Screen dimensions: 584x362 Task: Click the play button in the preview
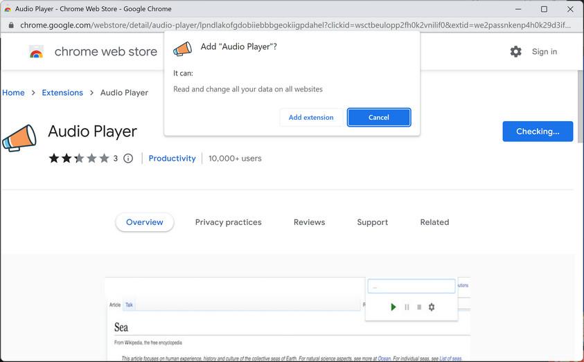pyautogui.click(x=393, y=307)
